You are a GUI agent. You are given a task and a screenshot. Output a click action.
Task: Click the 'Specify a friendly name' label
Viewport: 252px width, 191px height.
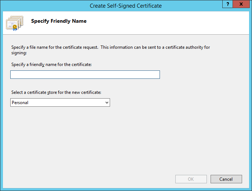tap(51, 65)
